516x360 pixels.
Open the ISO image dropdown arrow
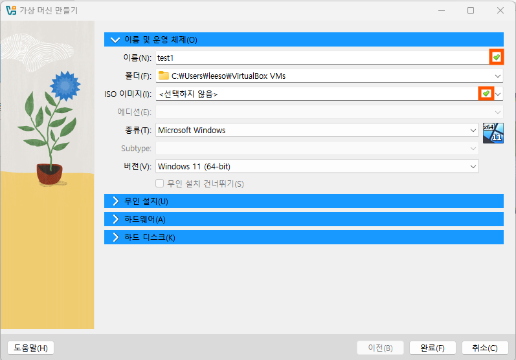(499, 94)
